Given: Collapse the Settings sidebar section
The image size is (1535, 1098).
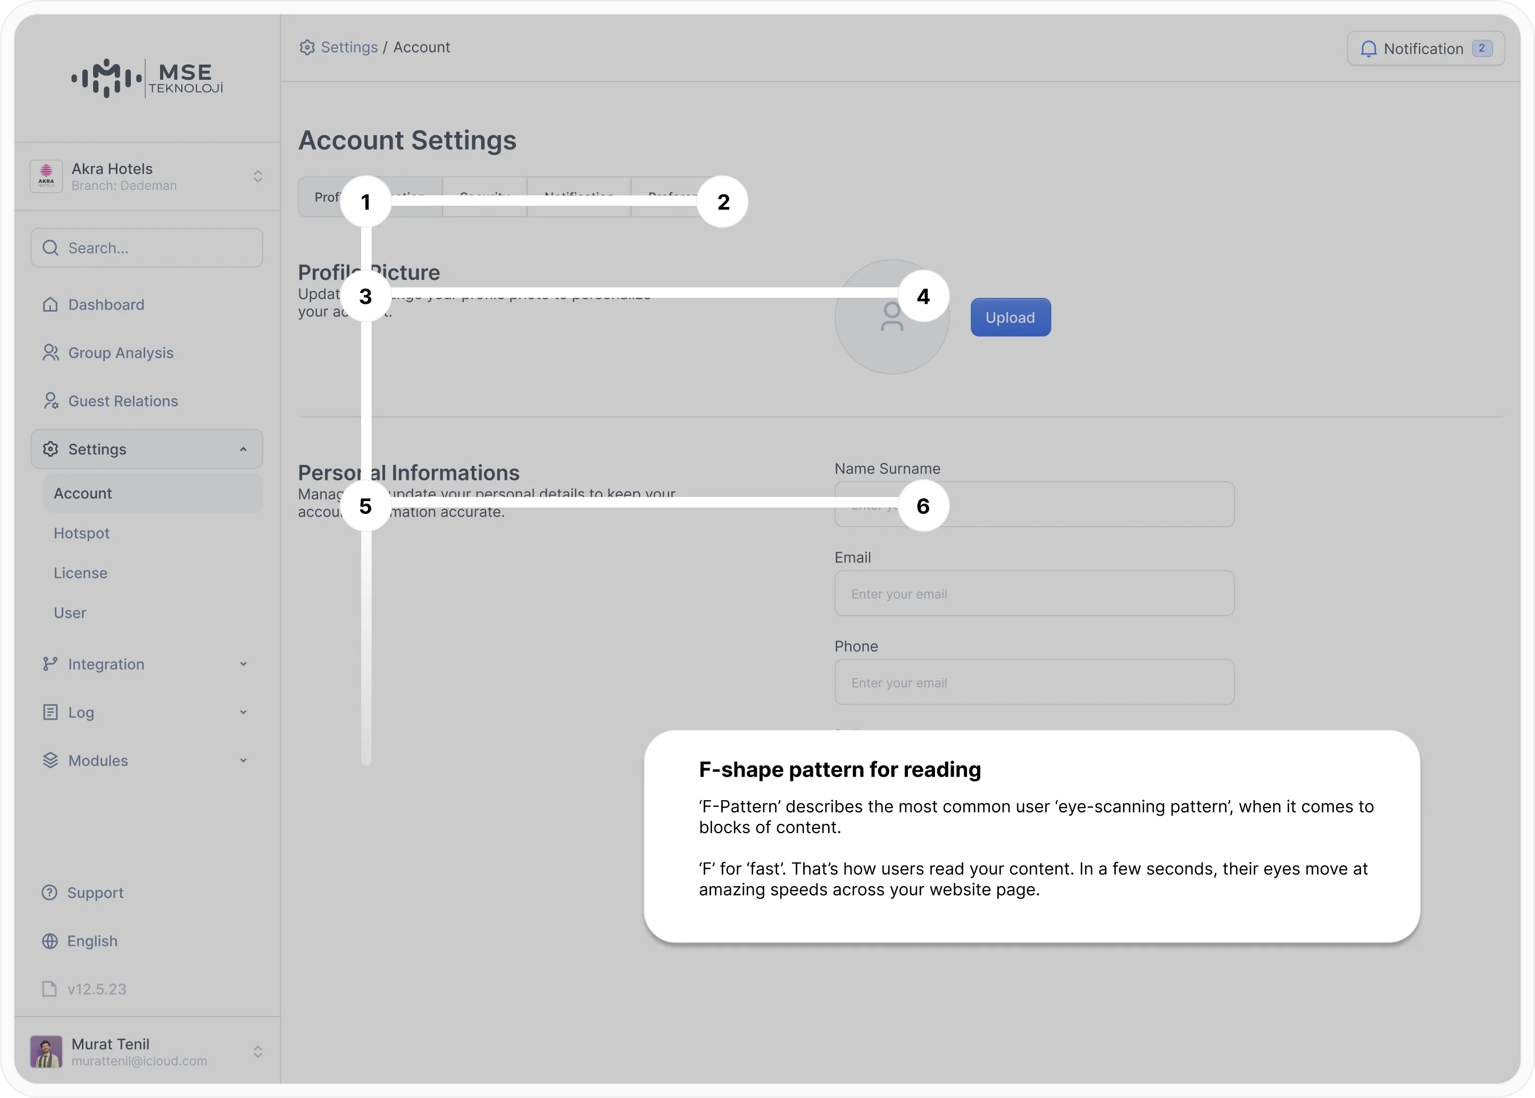Looking at the screenshot, I should click(x=147, y=449).
